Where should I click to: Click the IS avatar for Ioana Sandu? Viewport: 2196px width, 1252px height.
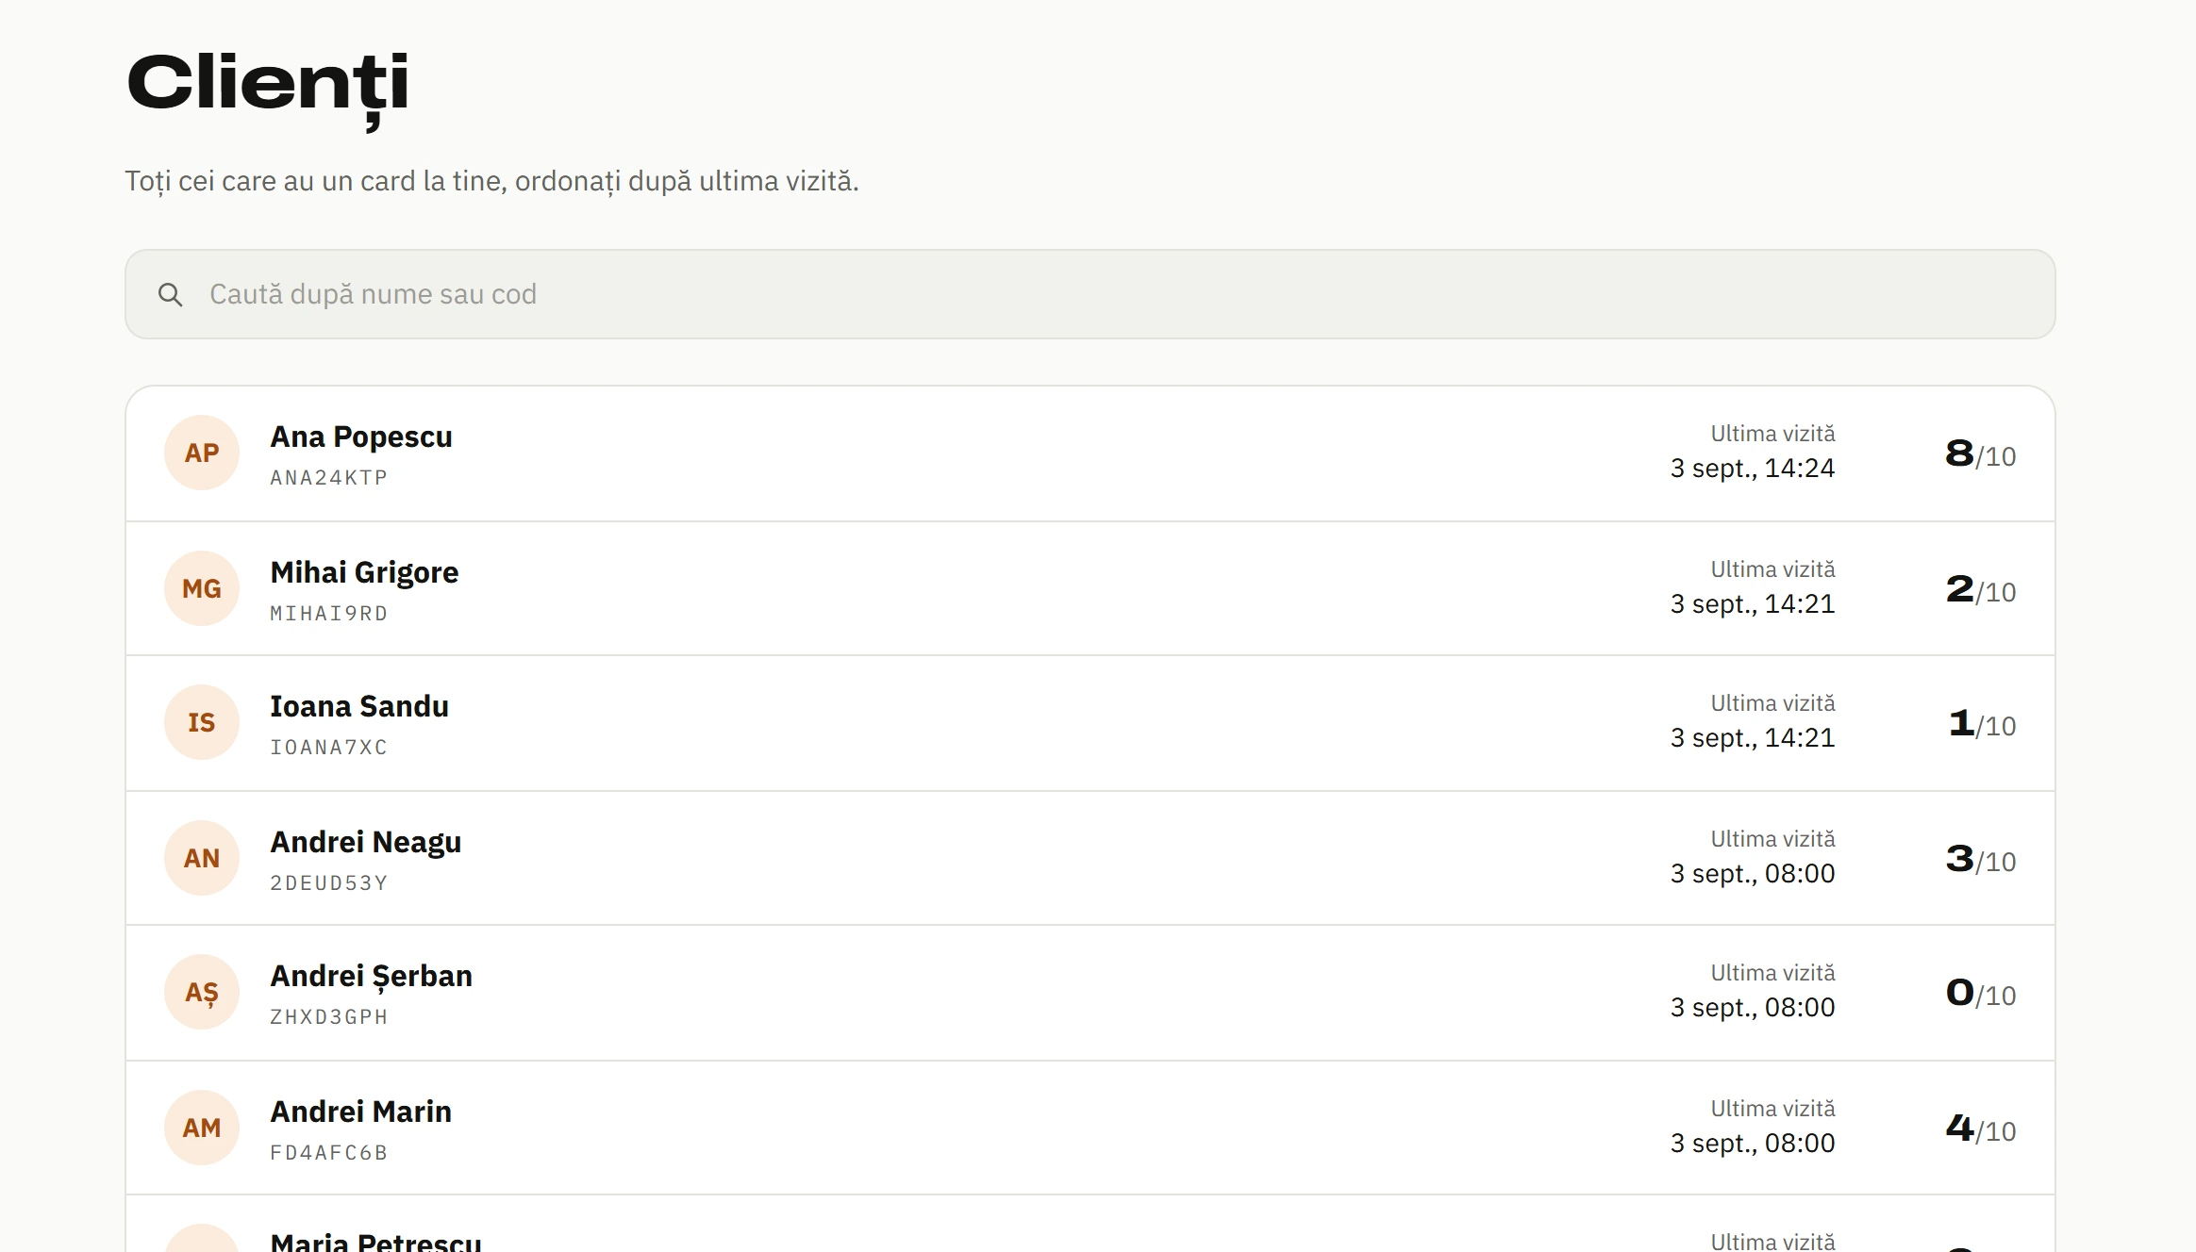pyautogui.click(x=202, y=722)
